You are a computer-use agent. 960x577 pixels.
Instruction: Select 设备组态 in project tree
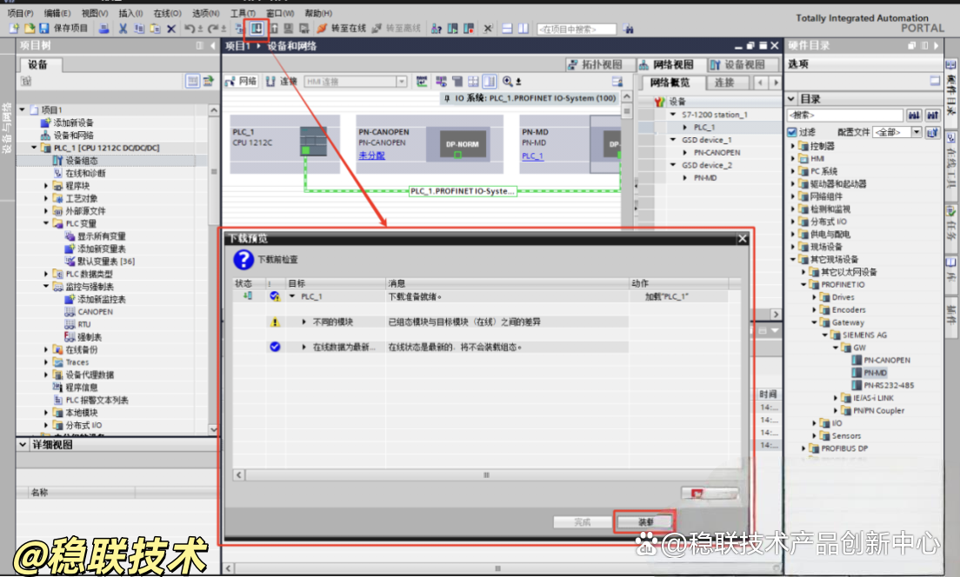pyautogui.click(x=81, y=160)
